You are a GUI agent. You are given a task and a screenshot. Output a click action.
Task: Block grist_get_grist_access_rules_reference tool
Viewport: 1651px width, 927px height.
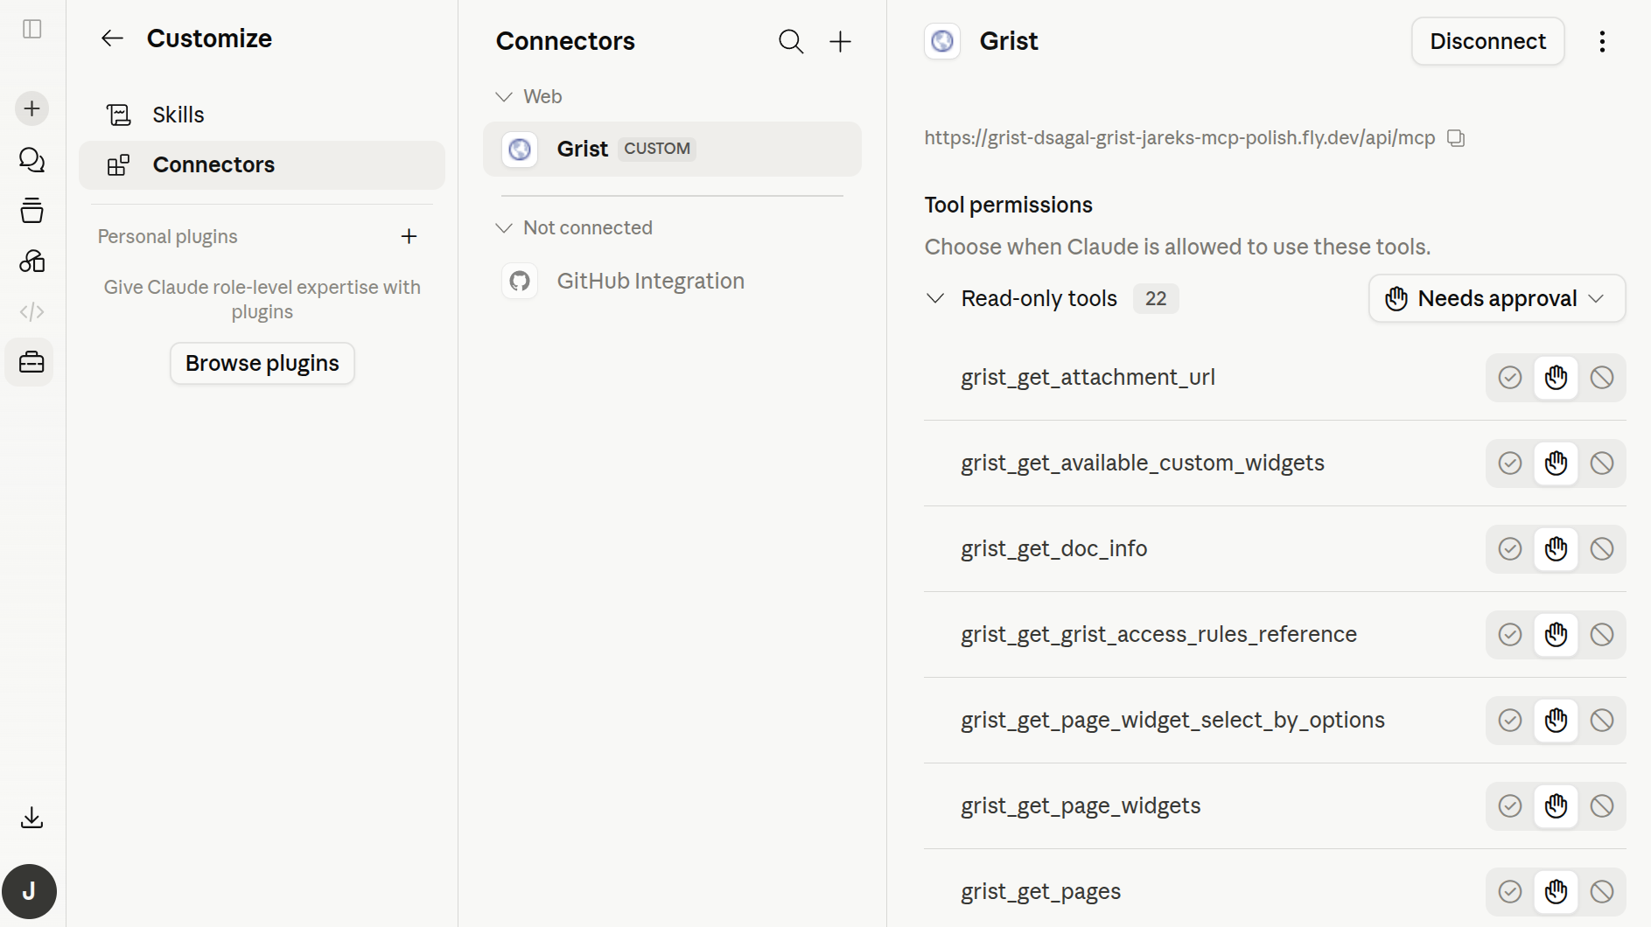[x=1602, y=635]
